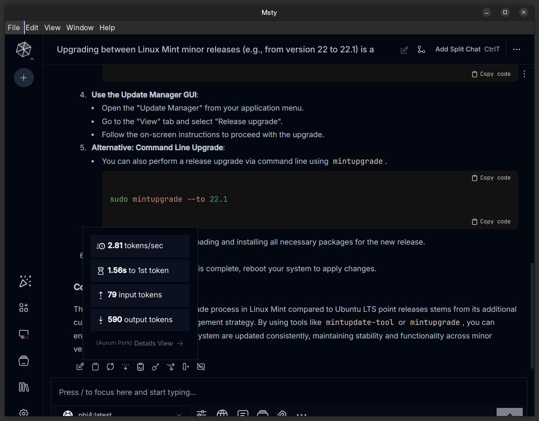Copy the message using clipboard icon

pyautogui.click(x=95, y=367)
